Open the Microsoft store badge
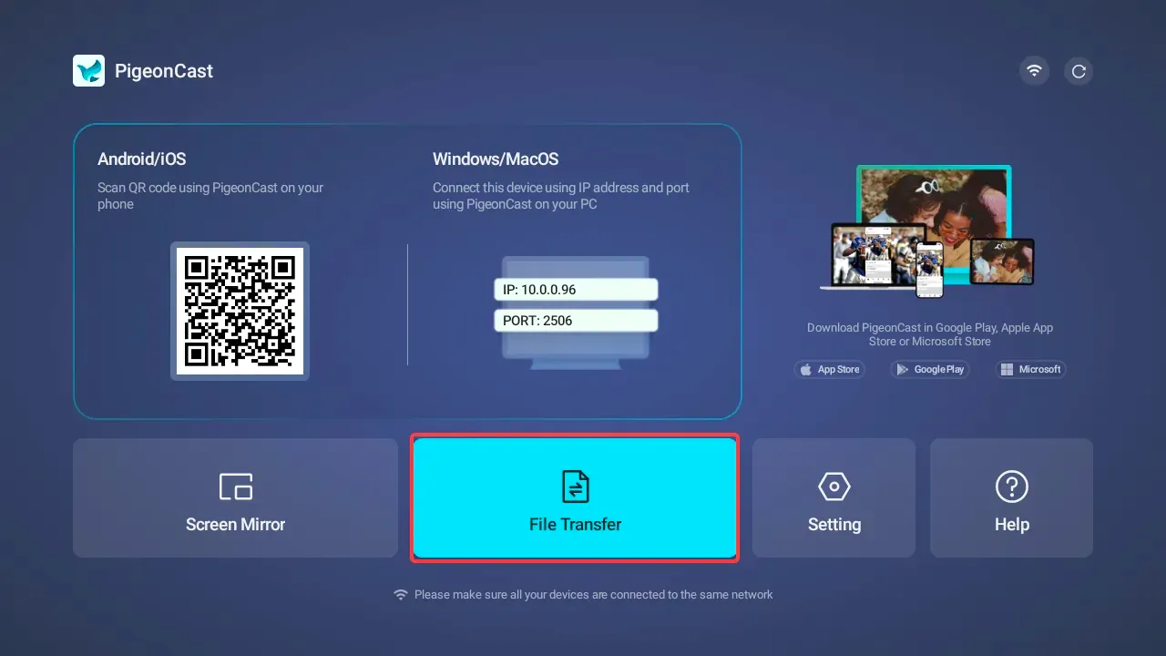This screenshot has width=1166, height=656. pos(1030,369)
